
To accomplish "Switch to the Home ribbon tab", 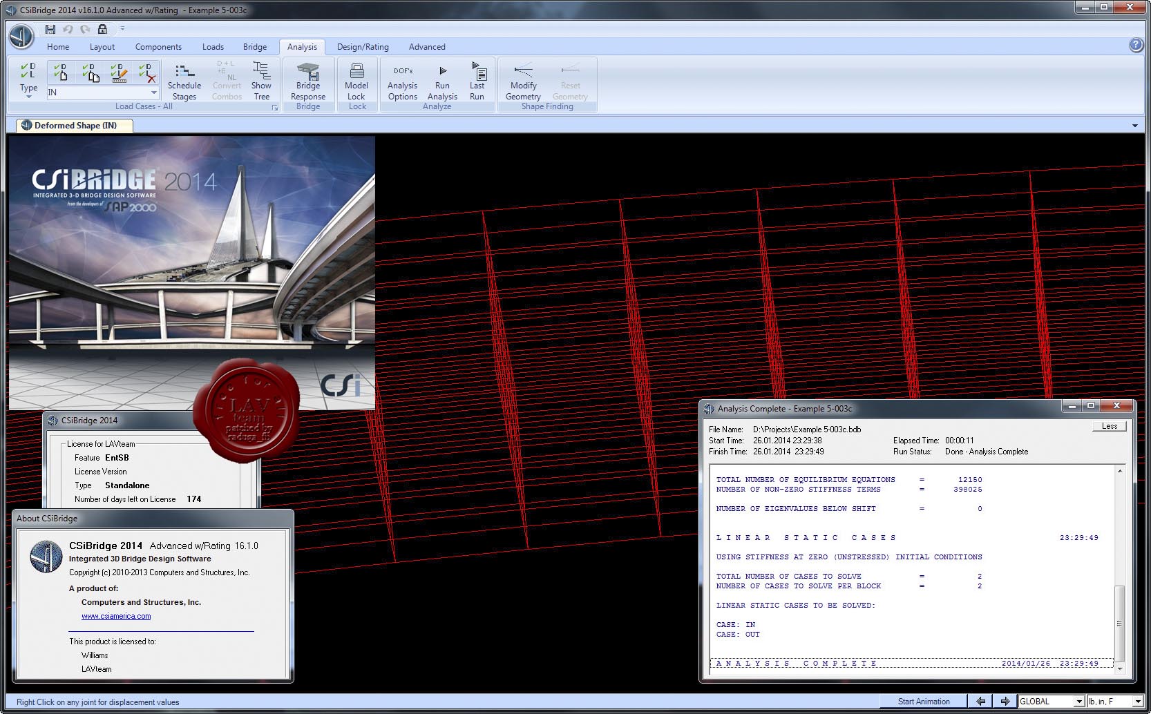I will coord(58,47).
